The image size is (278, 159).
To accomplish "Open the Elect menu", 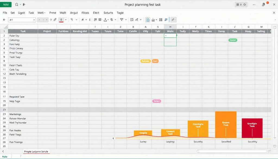I will 96,13.
